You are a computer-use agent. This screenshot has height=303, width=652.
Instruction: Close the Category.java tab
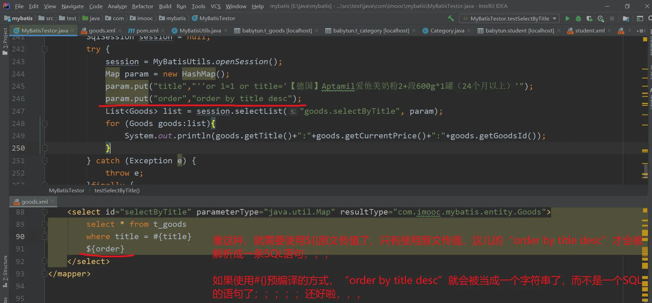click(469, 30)
